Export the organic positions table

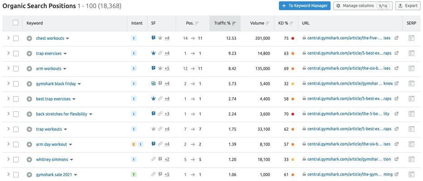point(408,5)
